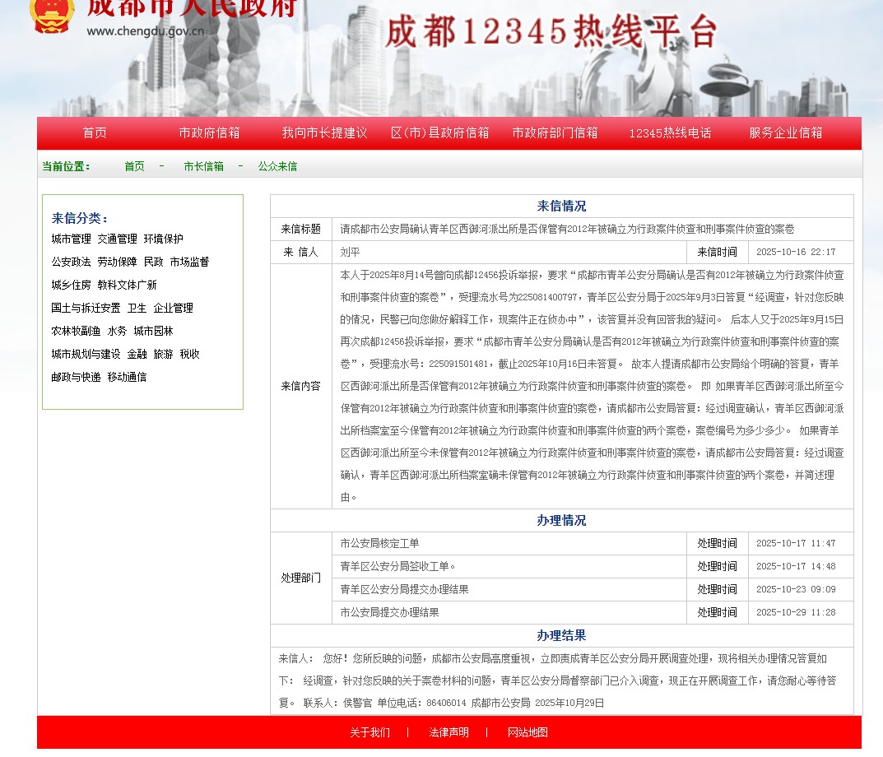
Task: Click the sender name 刘平
Action: point(350,253)
